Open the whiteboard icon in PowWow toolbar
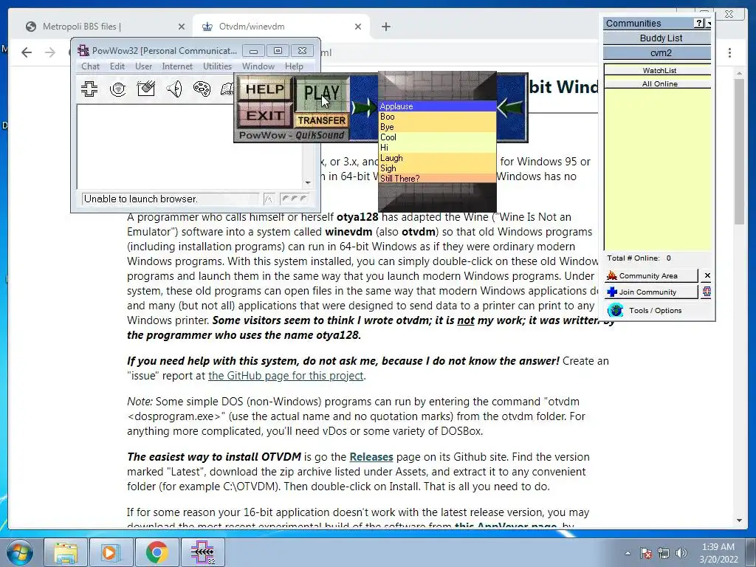756x567 pixels. point(146,89)
